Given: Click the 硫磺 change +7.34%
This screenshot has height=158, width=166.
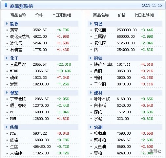Looking at the screenshot, I should point(63,78).
